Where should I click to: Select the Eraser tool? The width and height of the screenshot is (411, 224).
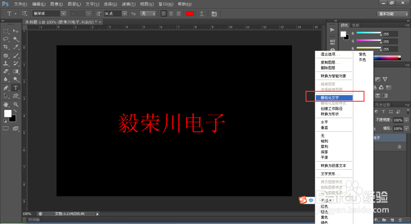point(6,71)
